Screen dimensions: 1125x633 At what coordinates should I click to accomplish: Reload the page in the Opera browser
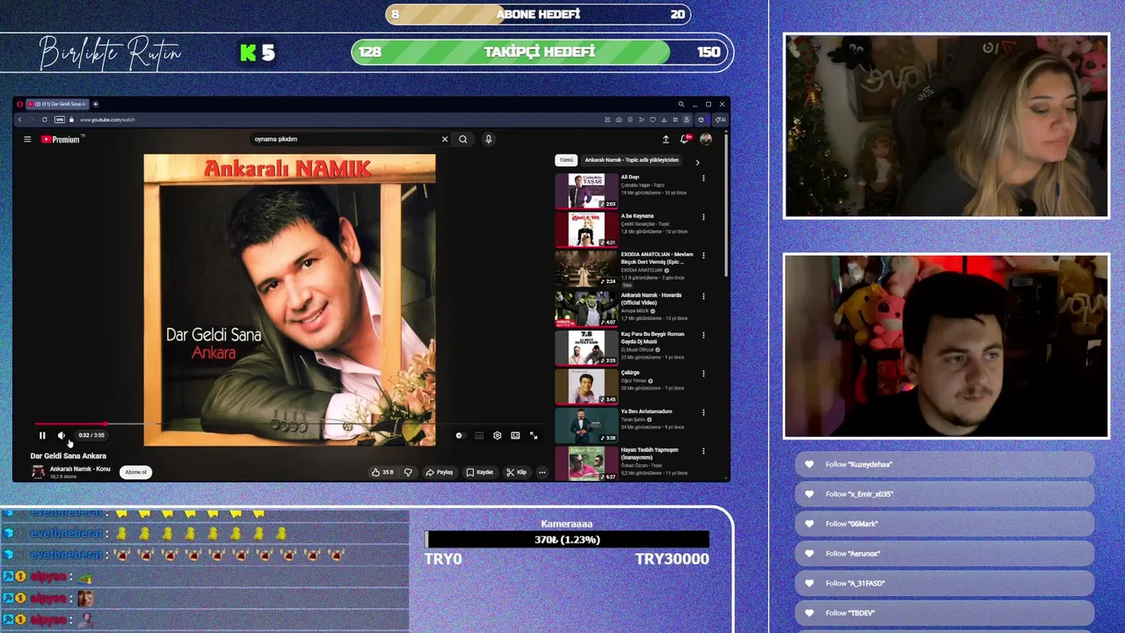(44, 120)
